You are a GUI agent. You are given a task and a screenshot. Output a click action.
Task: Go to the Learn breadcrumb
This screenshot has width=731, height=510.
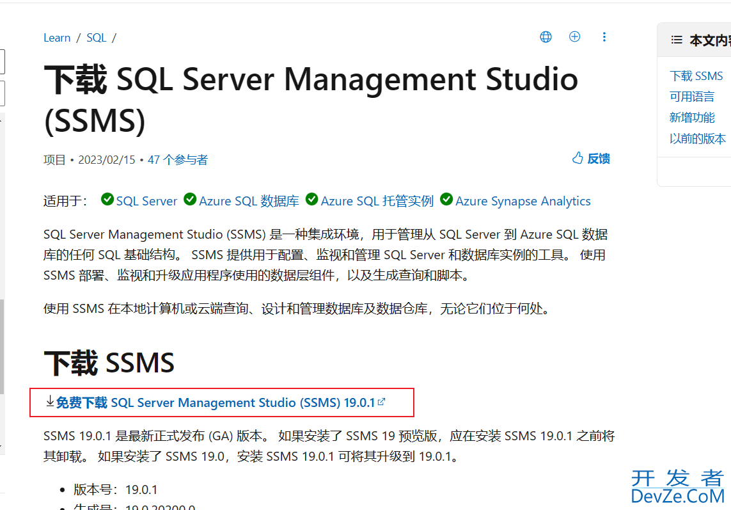pyautogui.click(x=57, y=38)
